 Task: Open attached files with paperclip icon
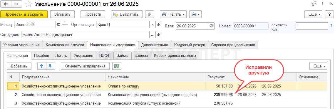(150, 14)
